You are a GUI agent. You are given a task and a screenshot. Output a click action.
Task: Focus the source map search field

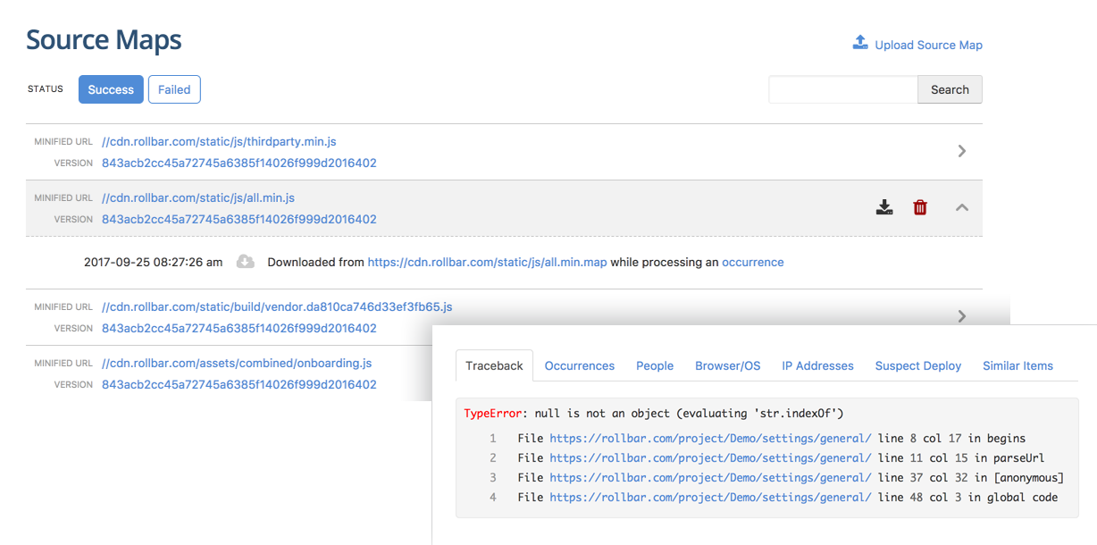tap(842, 89)
